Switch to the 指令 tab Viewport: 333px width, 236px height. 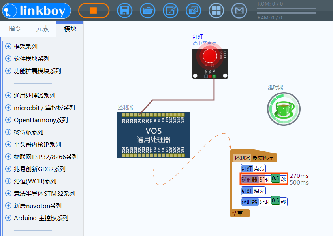coord(15,29)
